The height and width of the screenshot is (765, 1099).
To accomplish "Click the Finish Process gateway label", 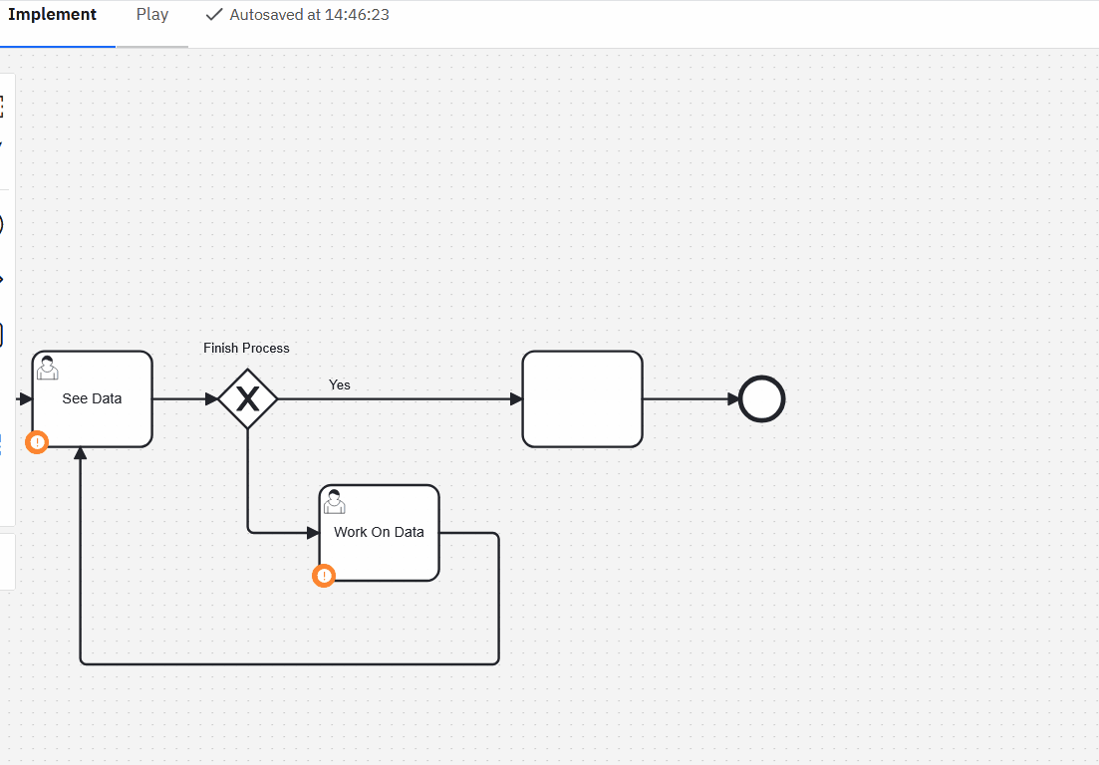I will tap(246, 348).
